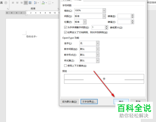Center text with the center-align icon
Image resolution: width=156 pixels, height=122 pixels.
click(x=17, y=3)
